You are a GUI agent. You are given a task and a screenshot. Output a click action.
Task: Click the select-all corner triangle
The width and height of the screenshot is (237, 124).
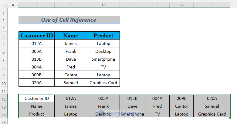click(5, 5)
